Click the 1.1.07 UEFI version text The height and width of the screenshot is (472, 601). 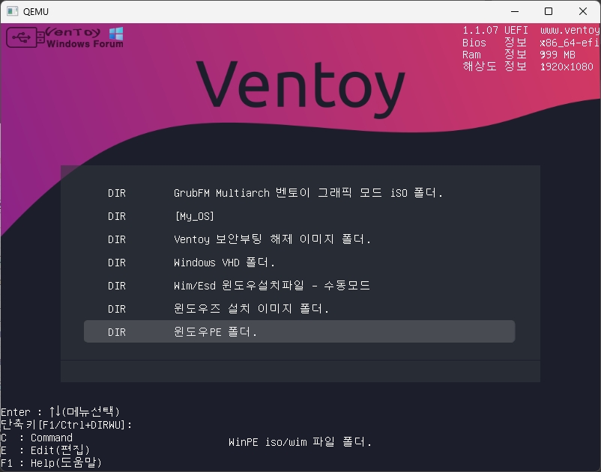495,30
